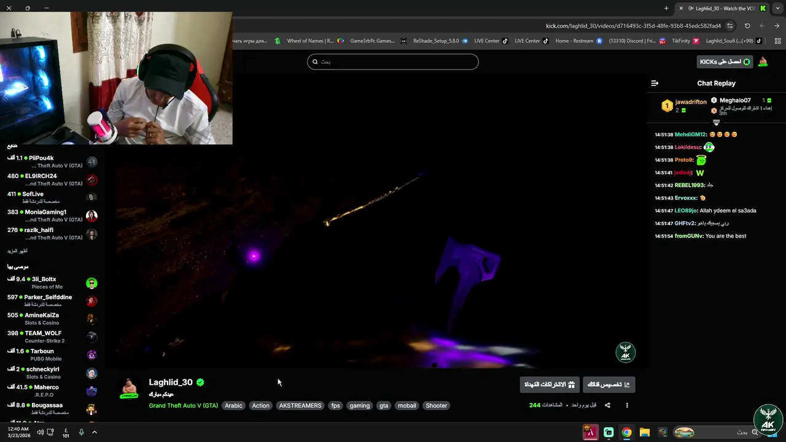Open MoniaGaming1 channel avatar in sidebar

point(91,216)
